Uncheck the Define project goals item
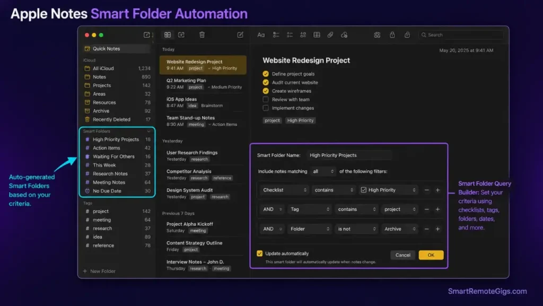 pos(266,74)
